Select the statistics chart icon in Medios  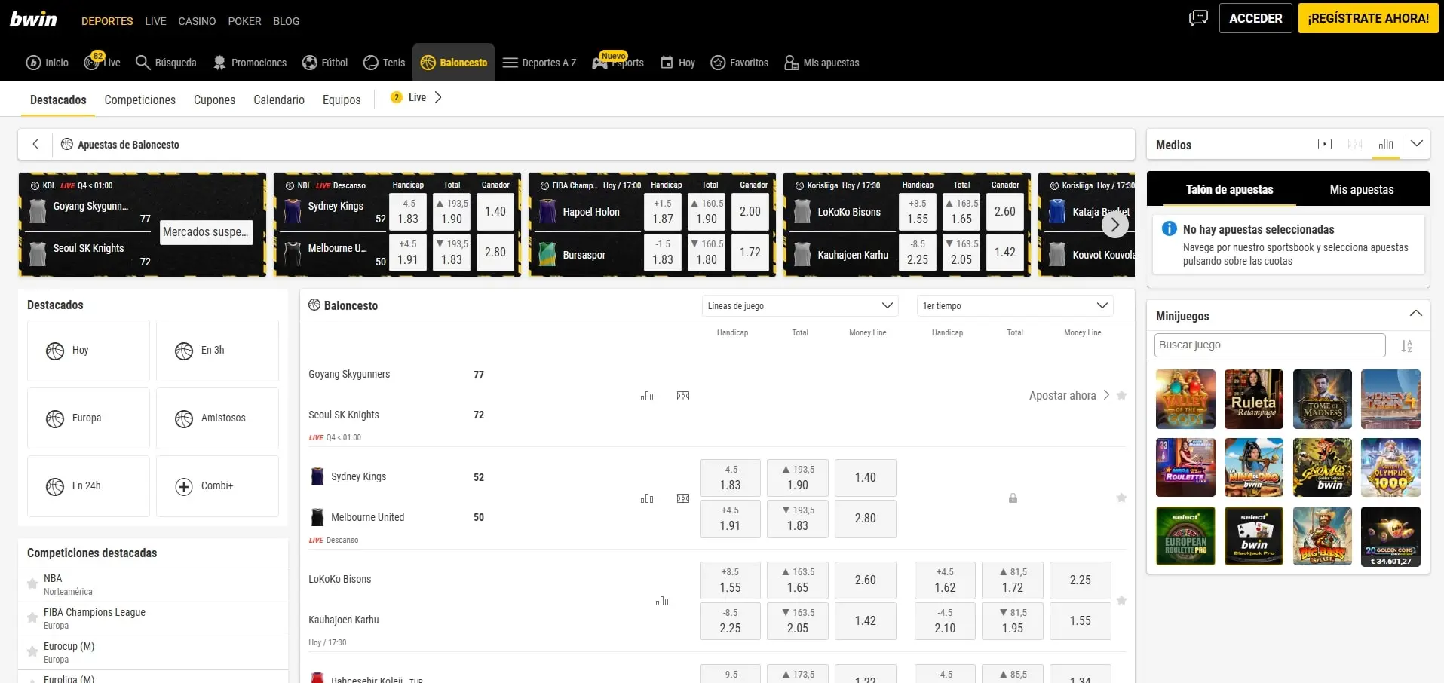(1386, 145)
